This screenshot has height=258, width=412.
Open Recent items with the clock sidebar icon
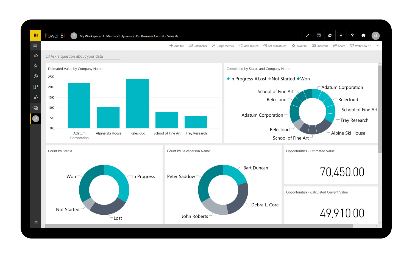click(35, 76)
